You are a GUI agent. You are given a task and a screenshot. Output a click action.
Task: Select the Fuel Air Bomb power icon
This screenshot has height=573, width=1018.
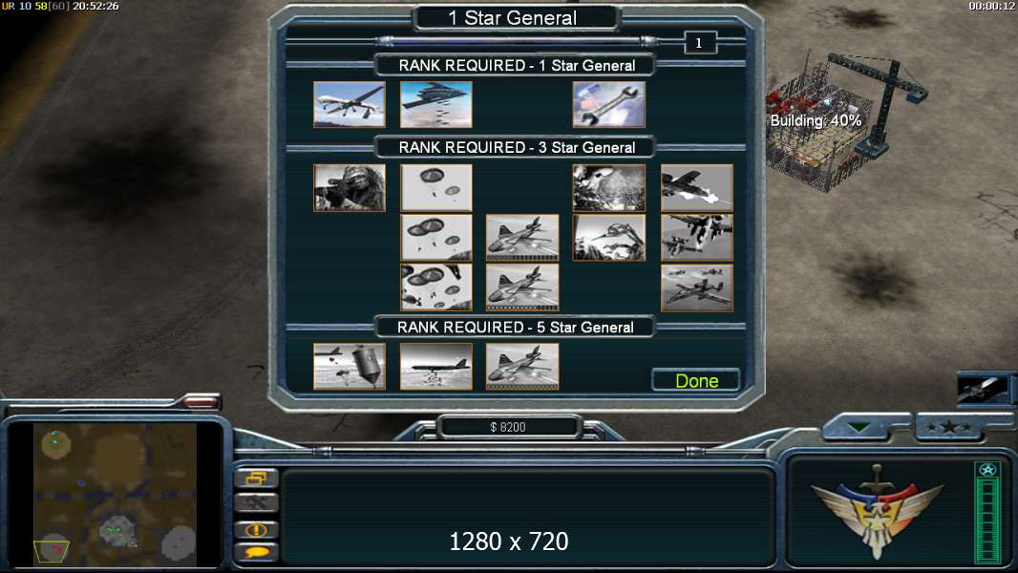tap(350, 367)
